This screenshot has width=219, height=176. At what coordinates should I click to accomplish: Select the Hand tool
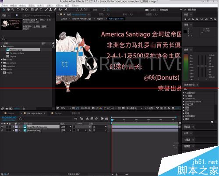pos(8,10)
